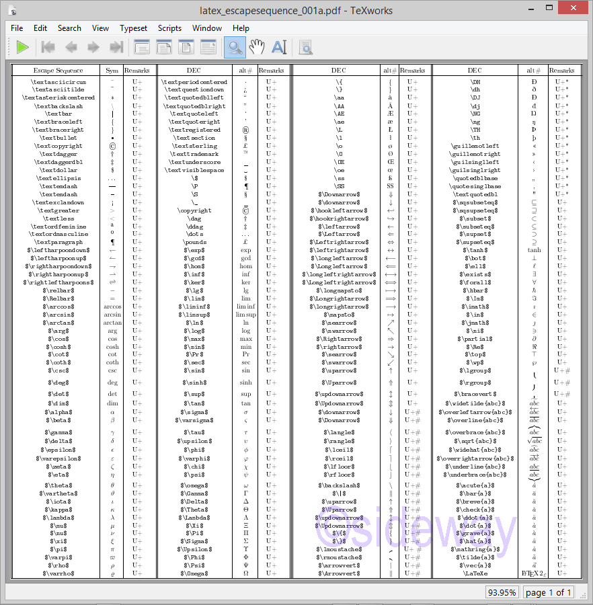Open the Help menu
Image resolution: width=593 pixels, height=605 pixels.
(x=241, y=28)
